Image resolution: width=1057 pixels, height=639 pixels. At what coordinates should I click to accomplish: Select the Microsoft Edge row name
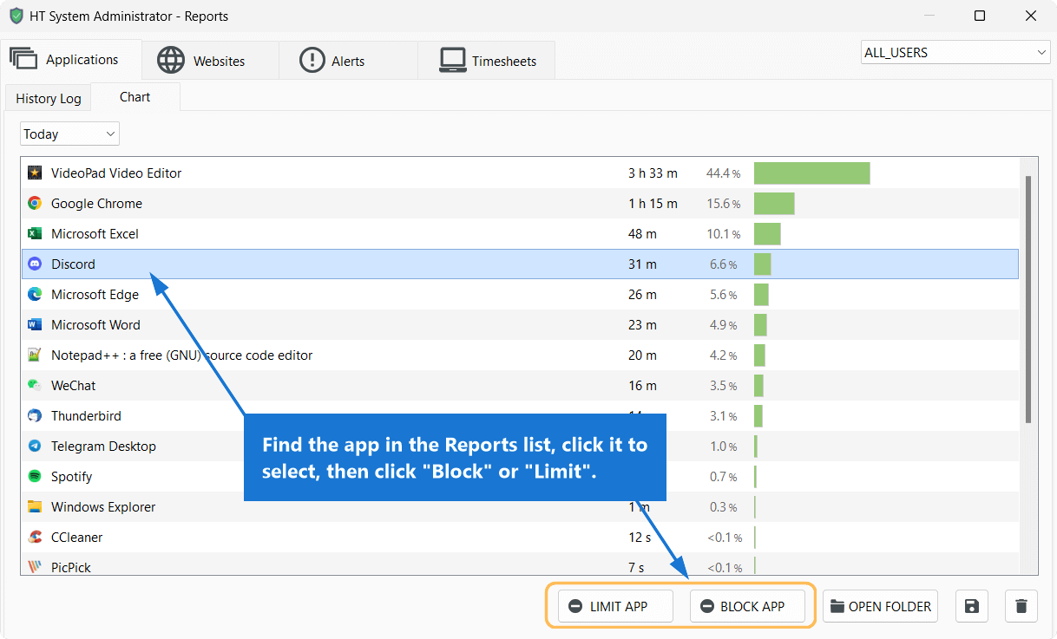[95, 295]
